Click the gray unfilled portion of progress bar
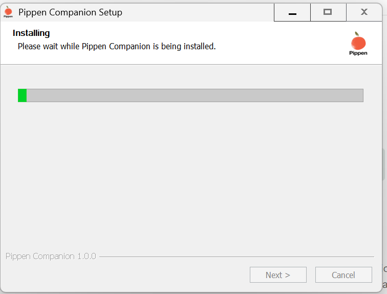This screenshot has height=294, width=387. coord(195,95)
